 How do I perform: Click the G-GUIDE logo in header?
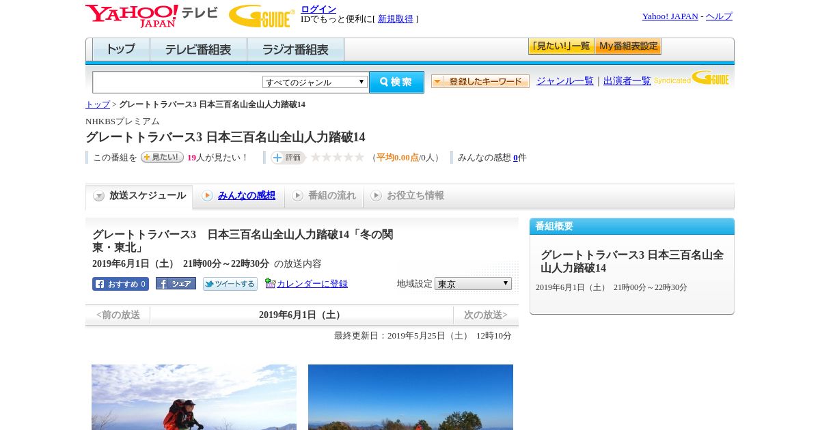(262, 16)
